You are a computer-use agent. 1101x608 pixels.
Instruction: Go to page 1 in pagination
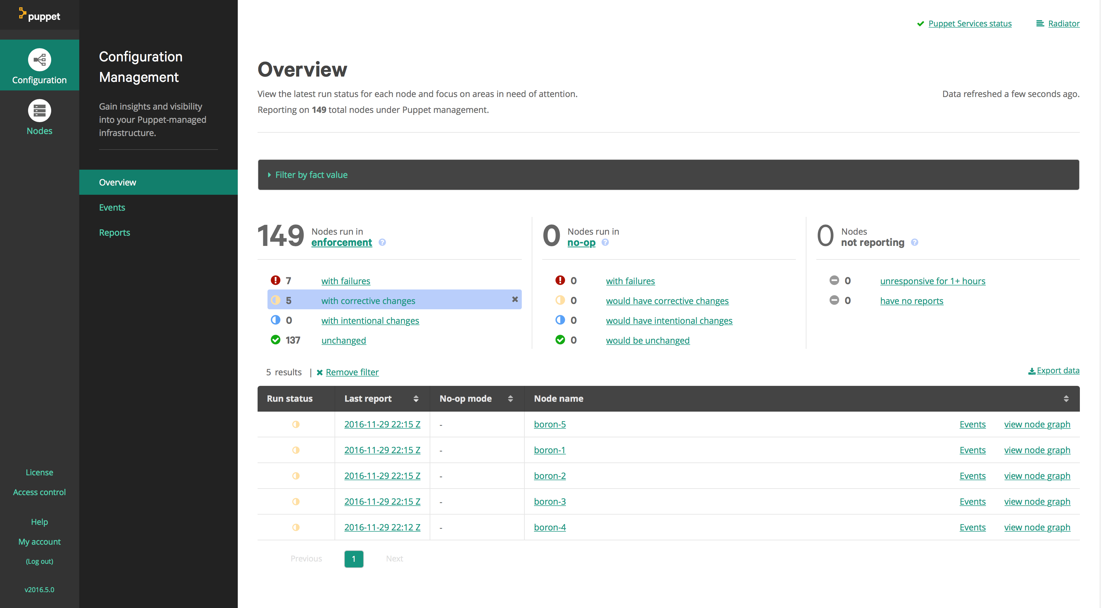click(353, 559)
